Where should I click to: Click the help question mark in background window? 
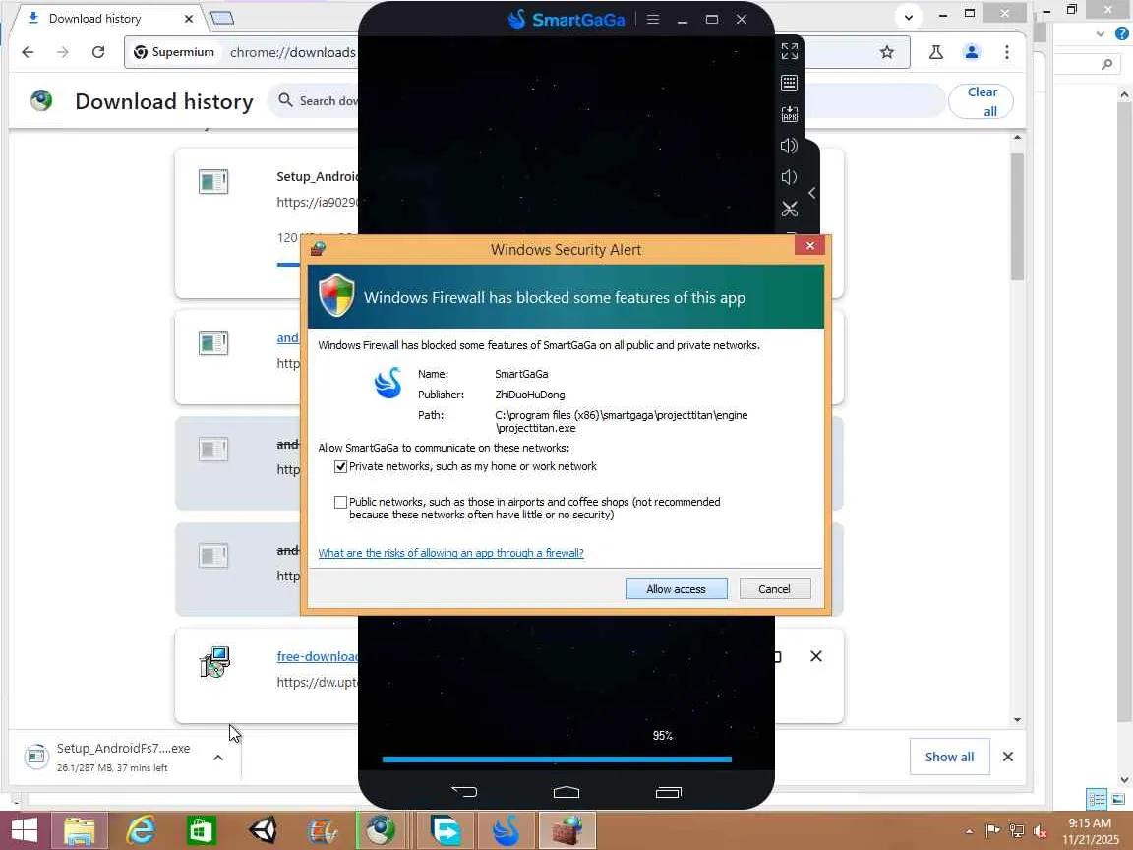[x=1122, y=33]
